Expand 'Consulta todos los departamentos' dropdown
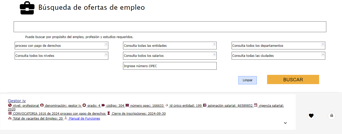The width and height of the screenshot is (342, 134). click(278, 46)
